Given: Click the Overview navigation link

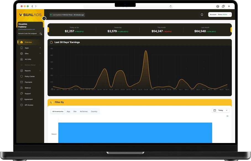Looking at the screenshot, I should 29,42.
